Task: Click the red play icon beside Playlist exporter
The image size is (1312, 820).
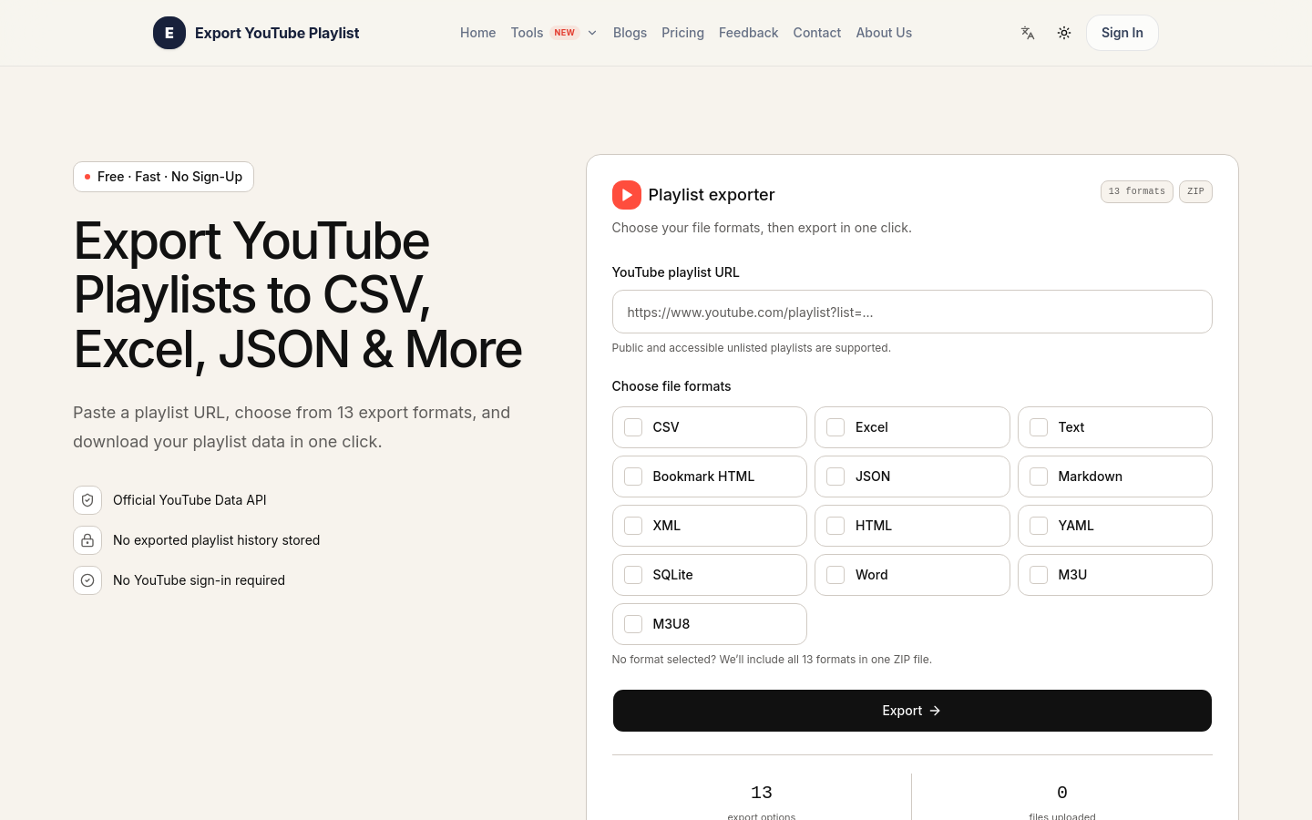Action: click(627, 195)
